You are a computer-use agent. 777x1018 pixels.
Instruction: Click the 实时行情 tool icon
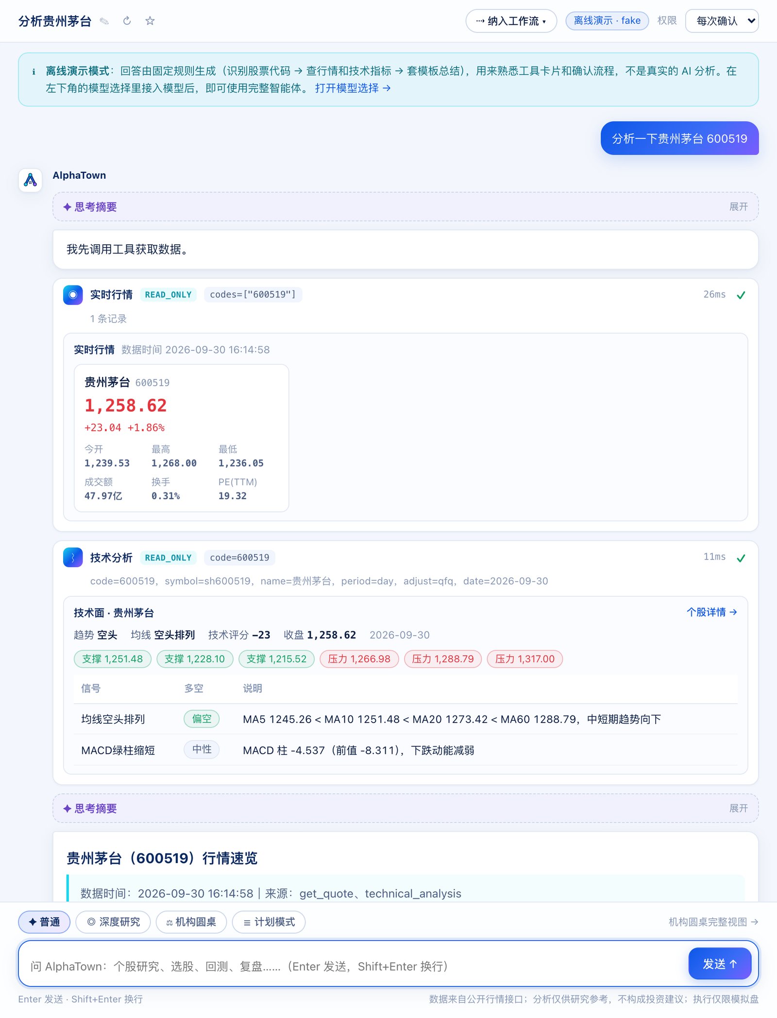[73, 295]
